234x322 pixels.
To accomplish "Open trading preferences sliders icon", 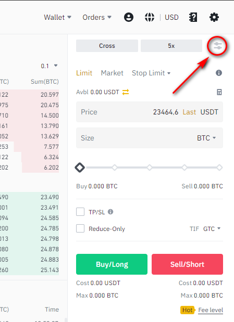I will (x=217, y=46).
